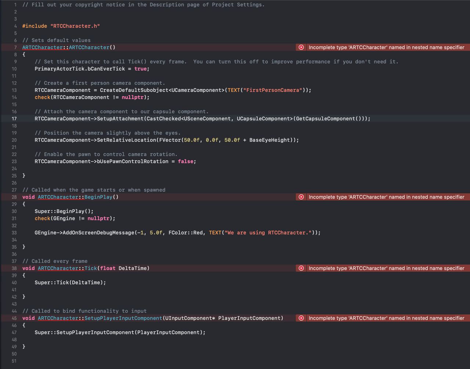Click line number 33 in the gutter
Viewport: 470px width, 369px height.
click(x=14, y=233)
